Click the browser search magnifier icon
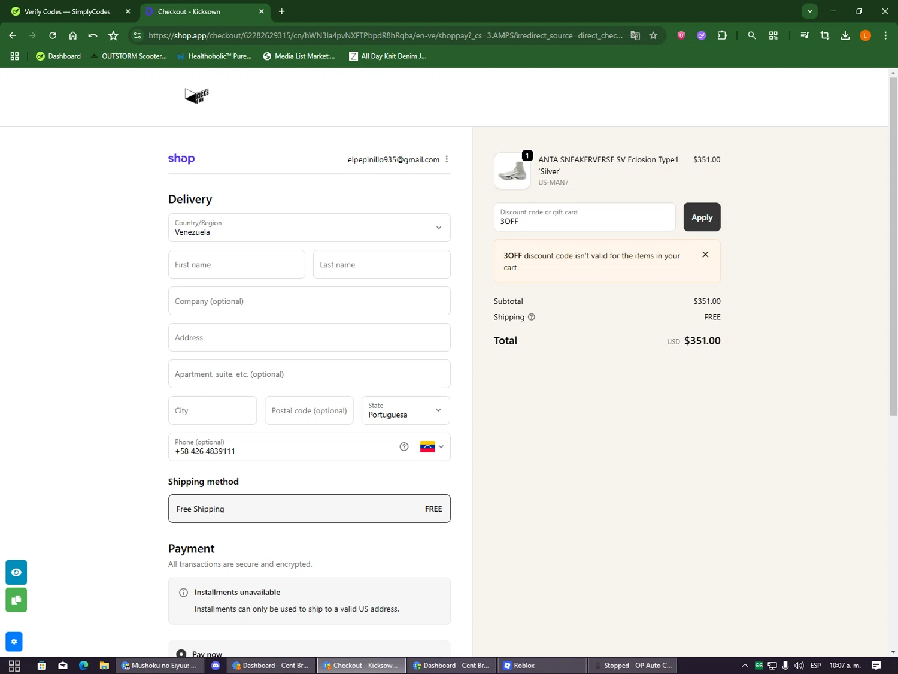Screen dimensions: 898x674 pos(752,35)
